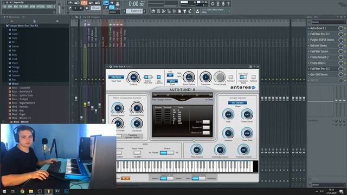The image size is (347, 195).
Task: Open Chrome from the Windows taskbar
Action: (x=22, y=191)
